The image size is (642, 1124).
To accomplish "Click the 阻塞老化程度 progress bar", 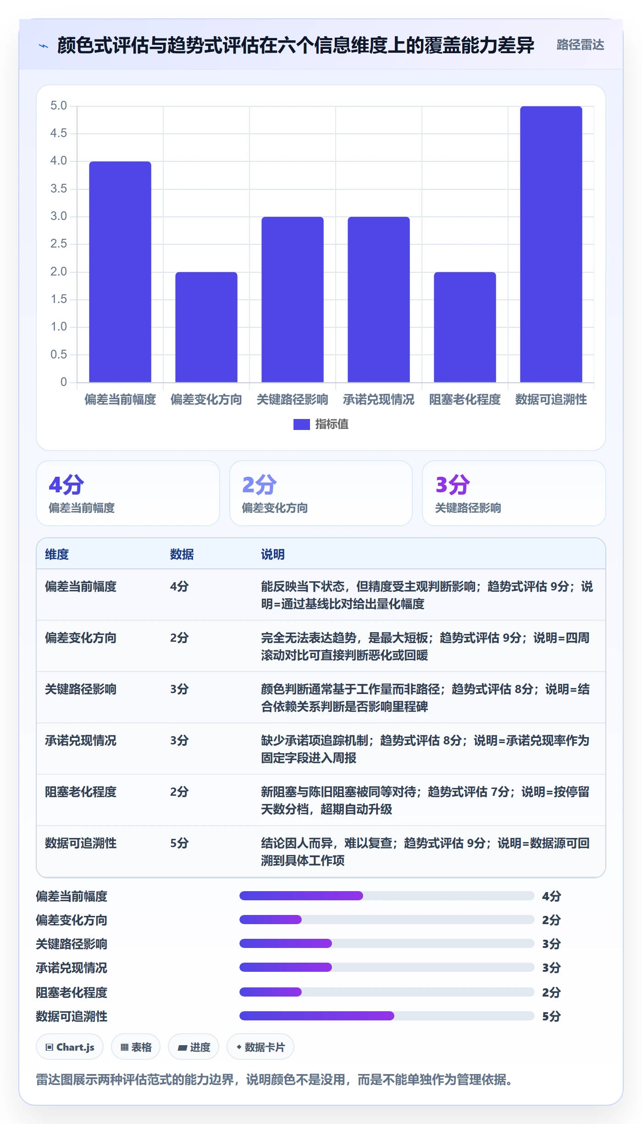I will [387, 992].
